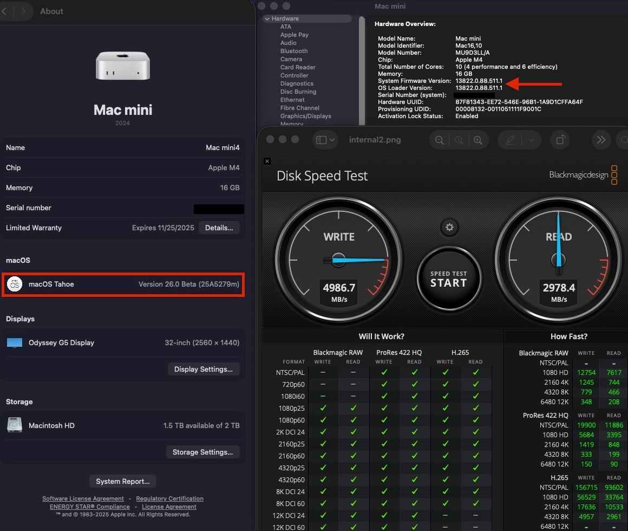Click the macOS Tahoe icon
This screenshot has width=628, height=531.
15,284
